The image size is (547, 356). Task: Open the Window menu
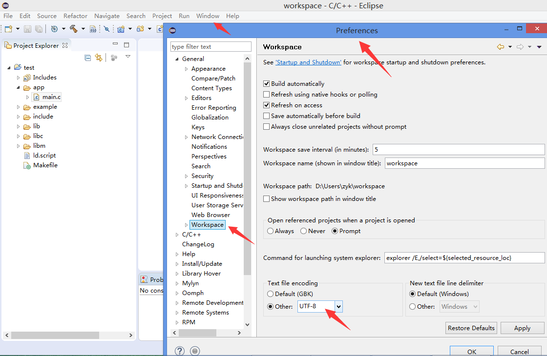coord(208,16)
